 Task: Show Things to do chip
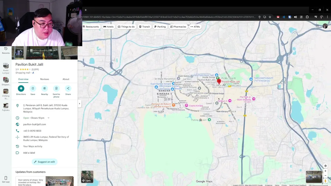(126, 27)
